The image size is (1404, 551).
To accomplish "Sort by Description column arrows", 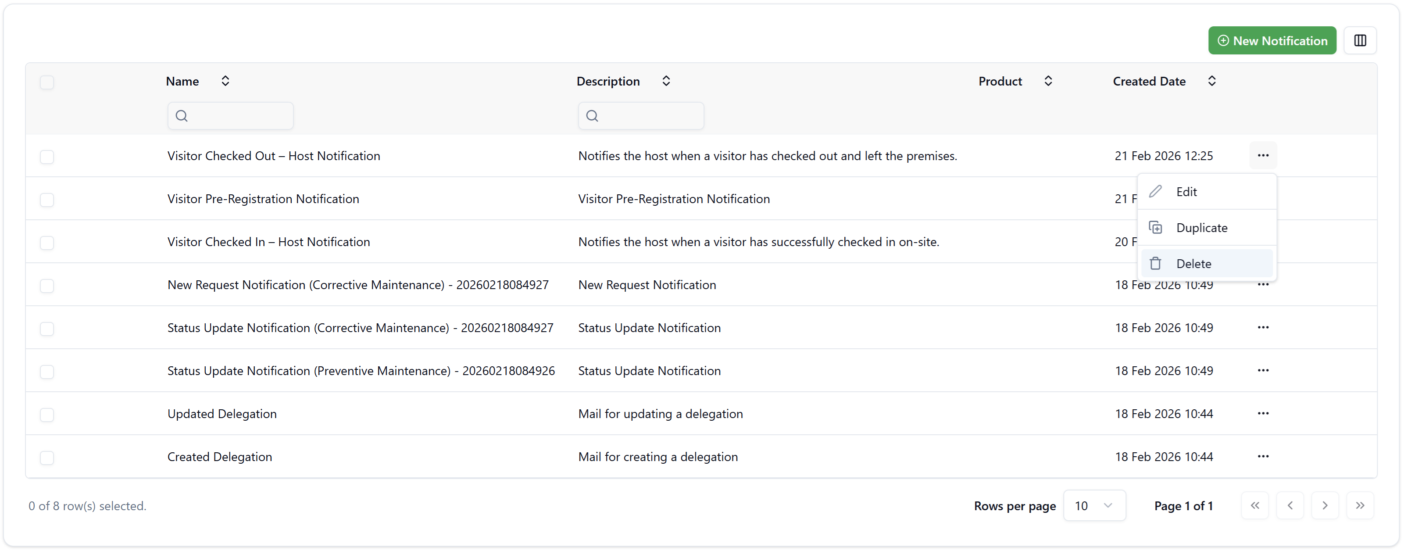I will pyautogui.click(x=666, y=81).
